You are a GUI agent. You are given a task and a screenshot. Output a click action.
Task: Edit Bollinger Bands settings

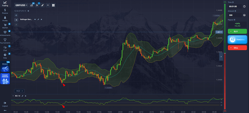coord(38,19)
